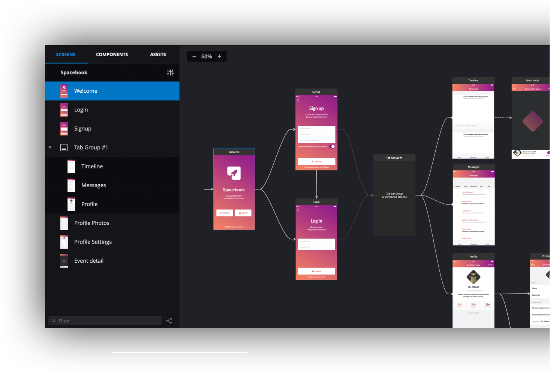Click the Forgot your password link

(x=316, y=277)
